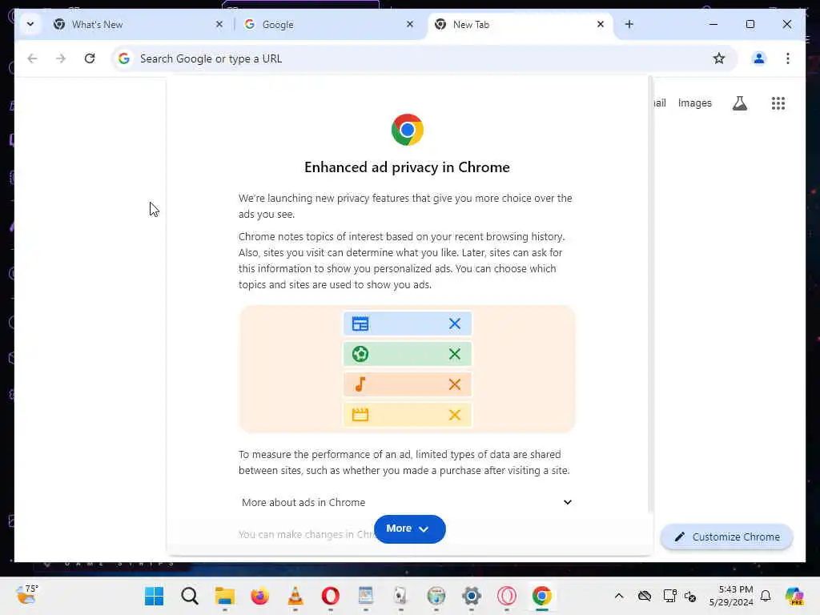820x615 pixels.
Task: Show hidden system tray icons
Action: pos(619,596)
